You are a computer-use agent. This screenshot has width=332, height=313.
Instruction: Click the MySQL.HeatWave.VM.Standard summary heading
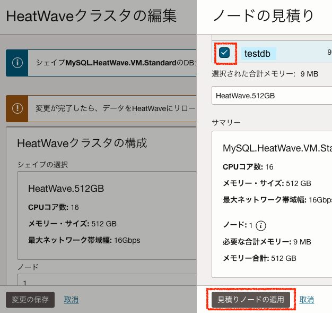277,148
